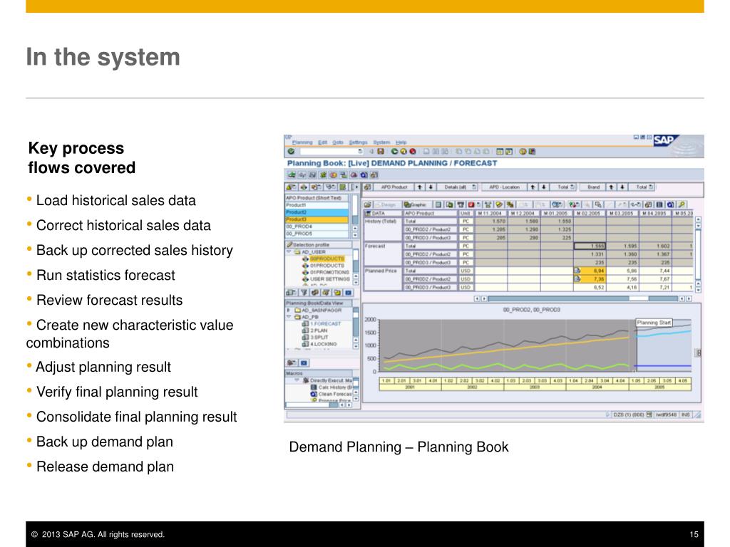Expand the AD_SASNPAGGR folder node
The width and height of the screenshot is (730, 547).
[288, 310]
